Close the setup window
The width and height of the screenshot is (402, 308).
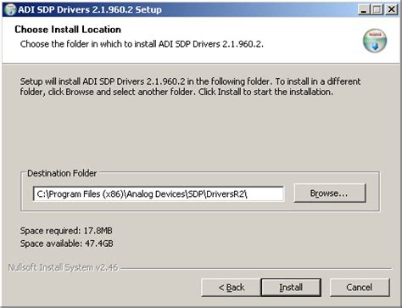392,10
